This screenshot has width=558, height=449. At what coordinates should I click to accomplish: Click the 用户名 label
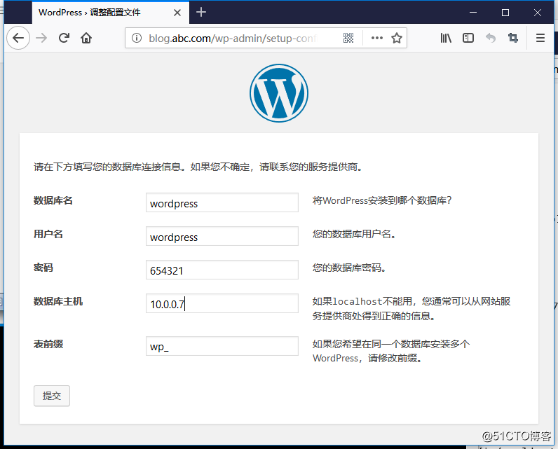[x=48, y=234]
